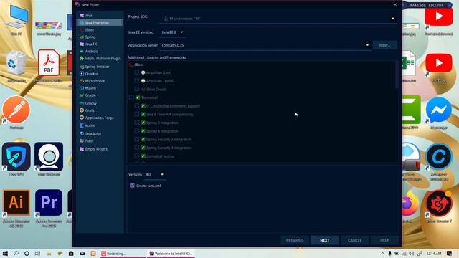Viewport: 459px width, 258px height.
Task: Toggle the Create web.xml checkbox
Action: pyautogui.click(x=132, y=186)
